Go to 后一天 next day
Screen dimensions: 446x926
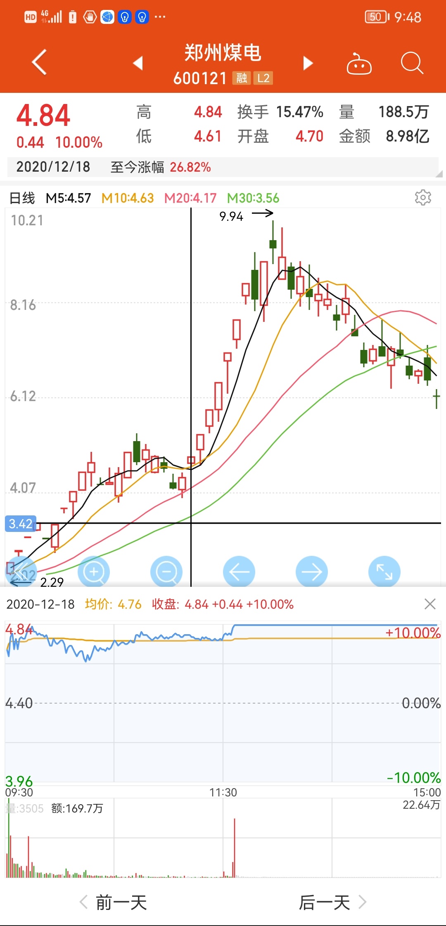[x=332, y=902]
